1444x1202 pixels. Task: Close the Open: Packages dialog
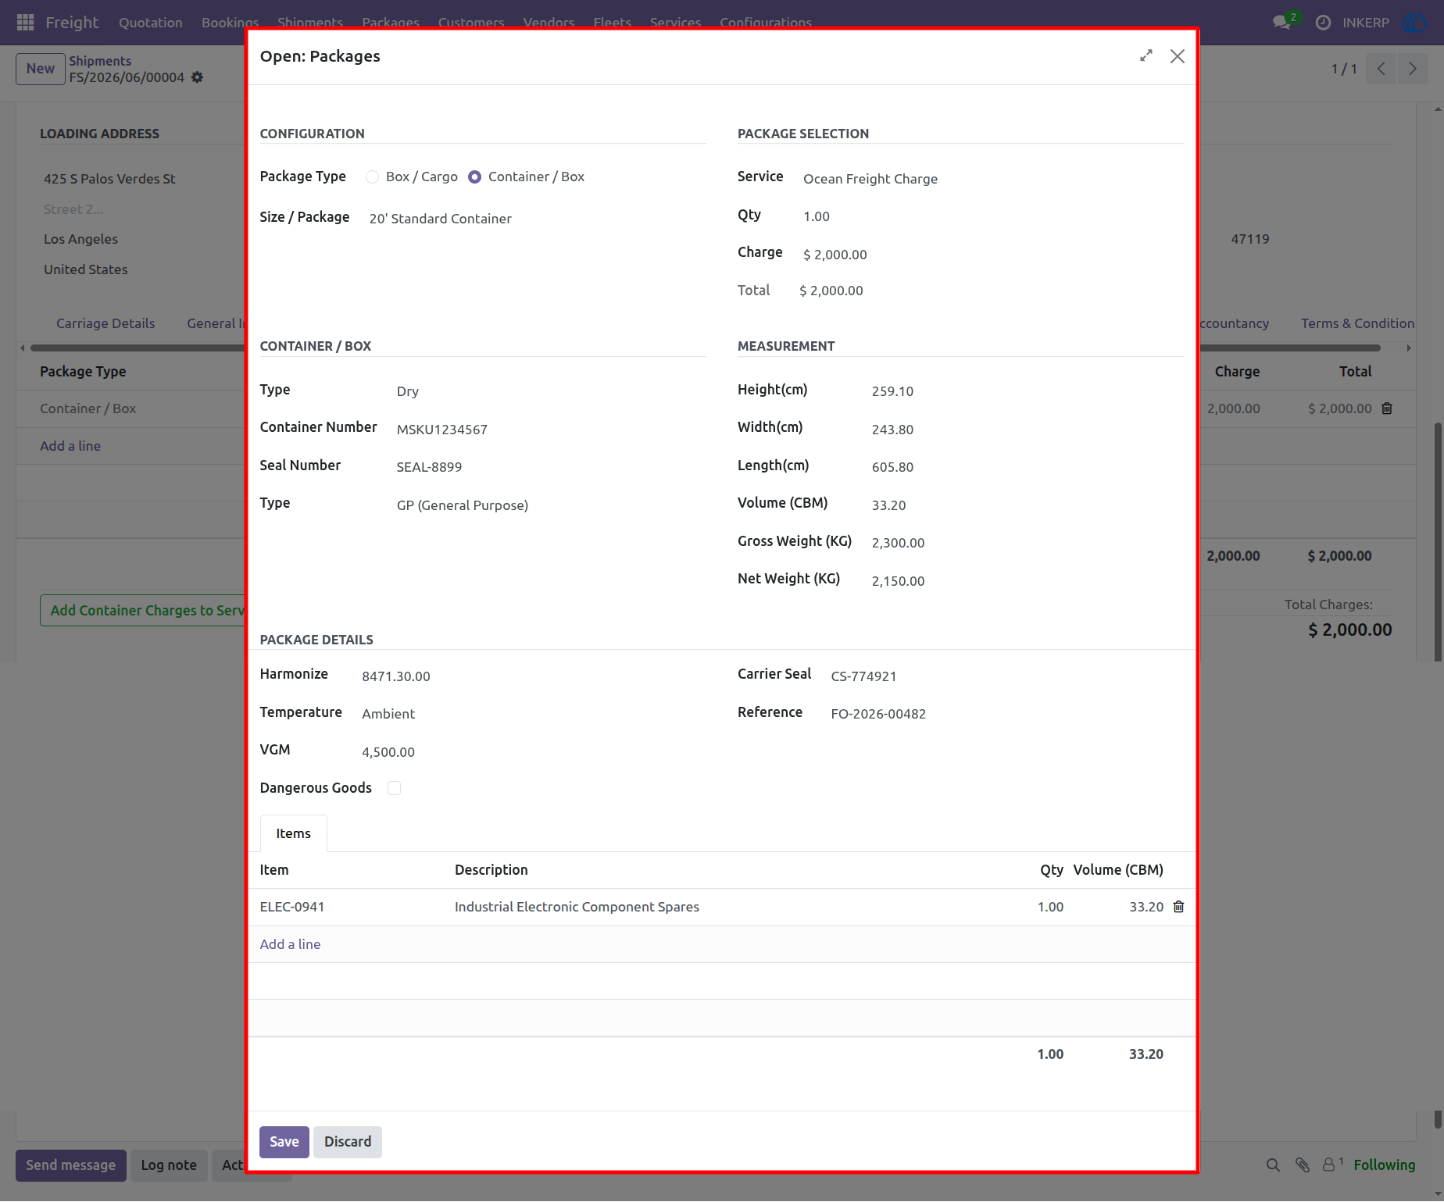pyautogui.click(x=1177, y=56)
